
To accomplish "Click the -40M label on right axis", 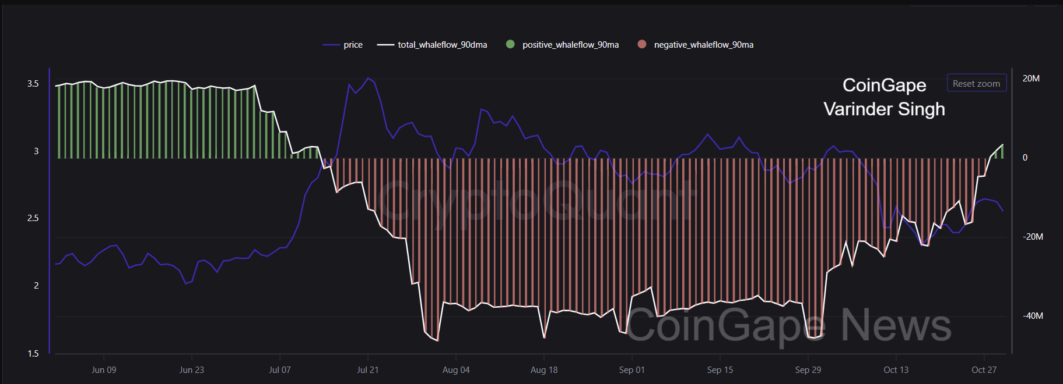I will pyautogui.click(x=1033, y=316).
